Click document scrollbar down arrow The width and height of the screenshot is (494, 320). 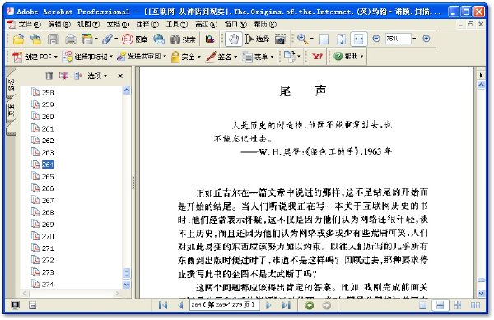[481, 294]
